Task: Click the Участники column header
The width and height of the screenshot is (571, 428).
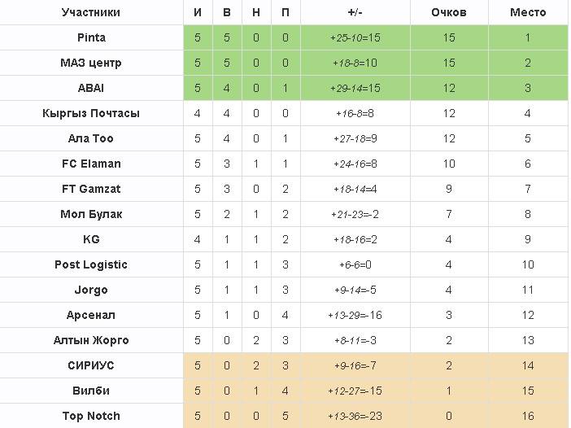Action: pos(91,12)
